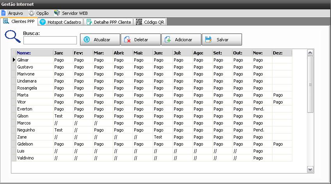This screenshot has width=331, height=184.
Task: Click Marcos's Jan cell showing //
Action: tap(63, 123)
